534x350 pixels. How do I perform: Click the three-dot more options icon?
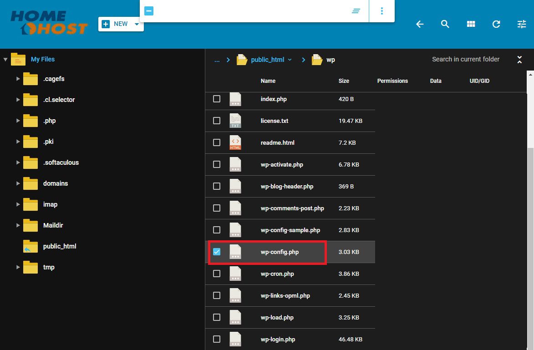382,11
